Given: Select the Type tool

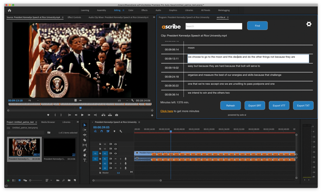Looking at the screenshot, I should pyautogui.click(x=85, y=160).
